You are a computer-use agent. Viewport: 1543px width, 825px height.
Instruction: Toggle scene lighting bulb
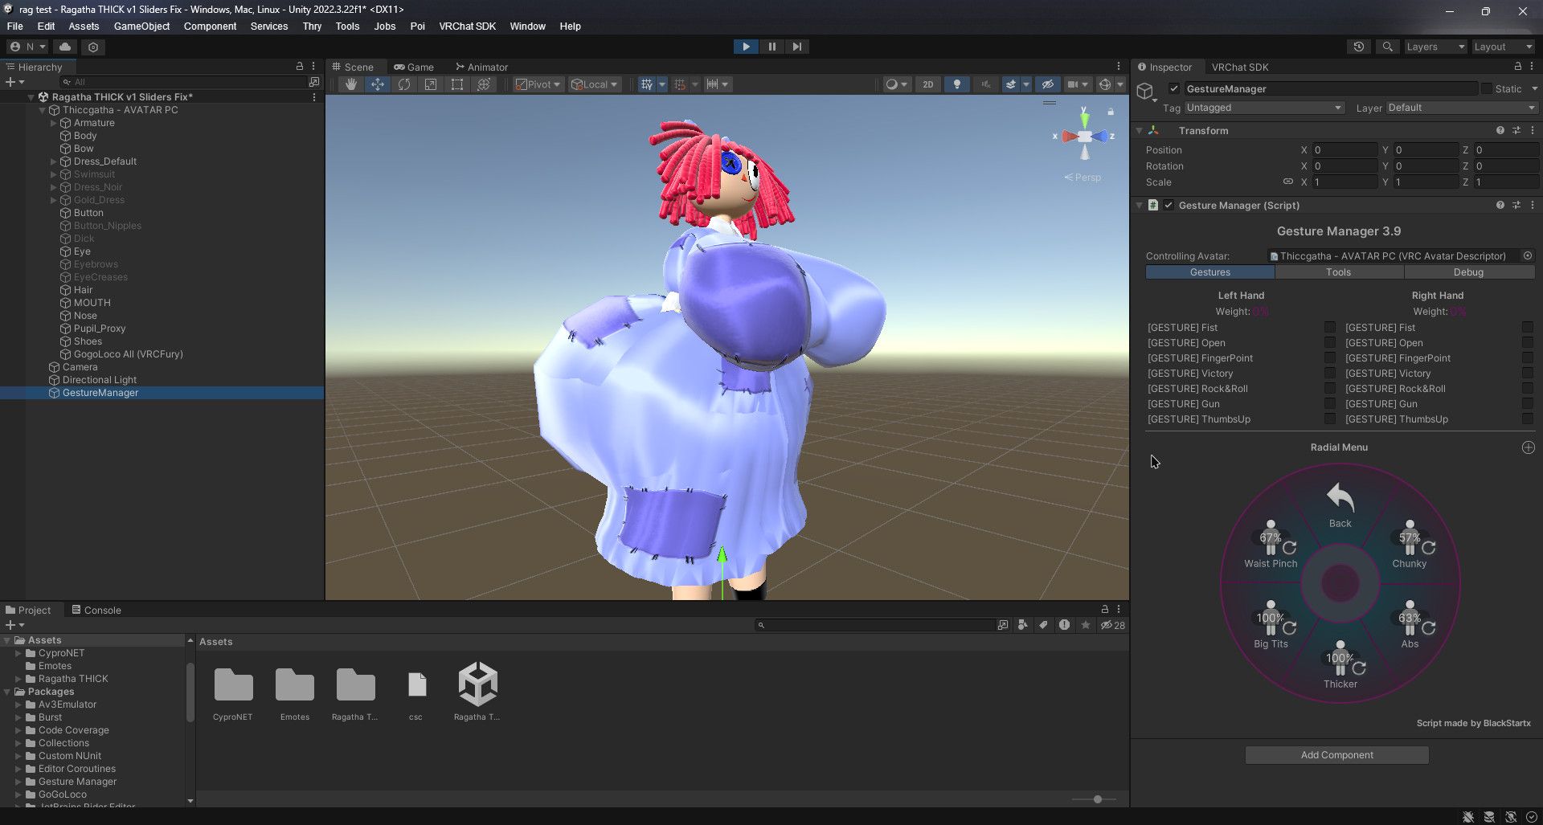[956, 84]
